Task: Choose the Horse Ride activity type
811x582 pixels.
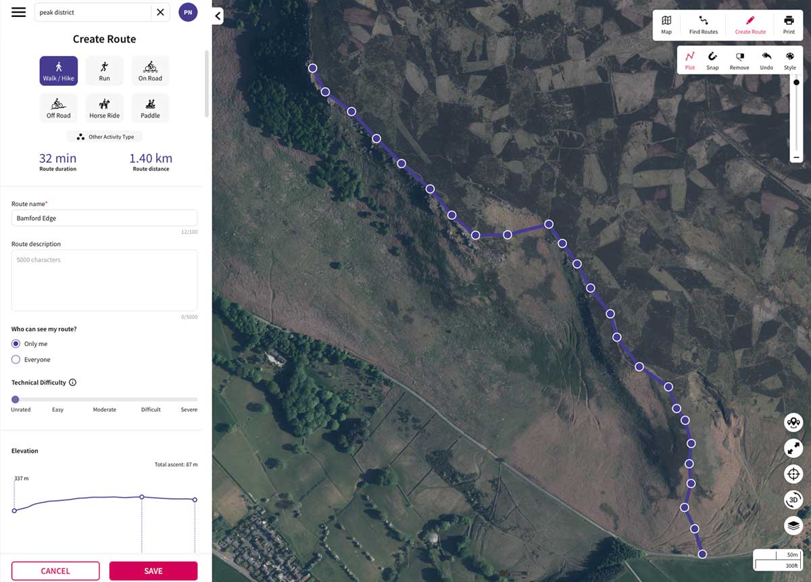Action: click(x=104, y=108)
